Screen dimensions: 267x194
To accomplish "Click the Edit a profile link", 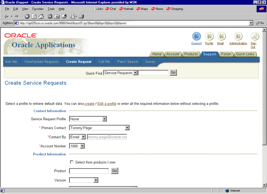I will [x=107, y=104].
